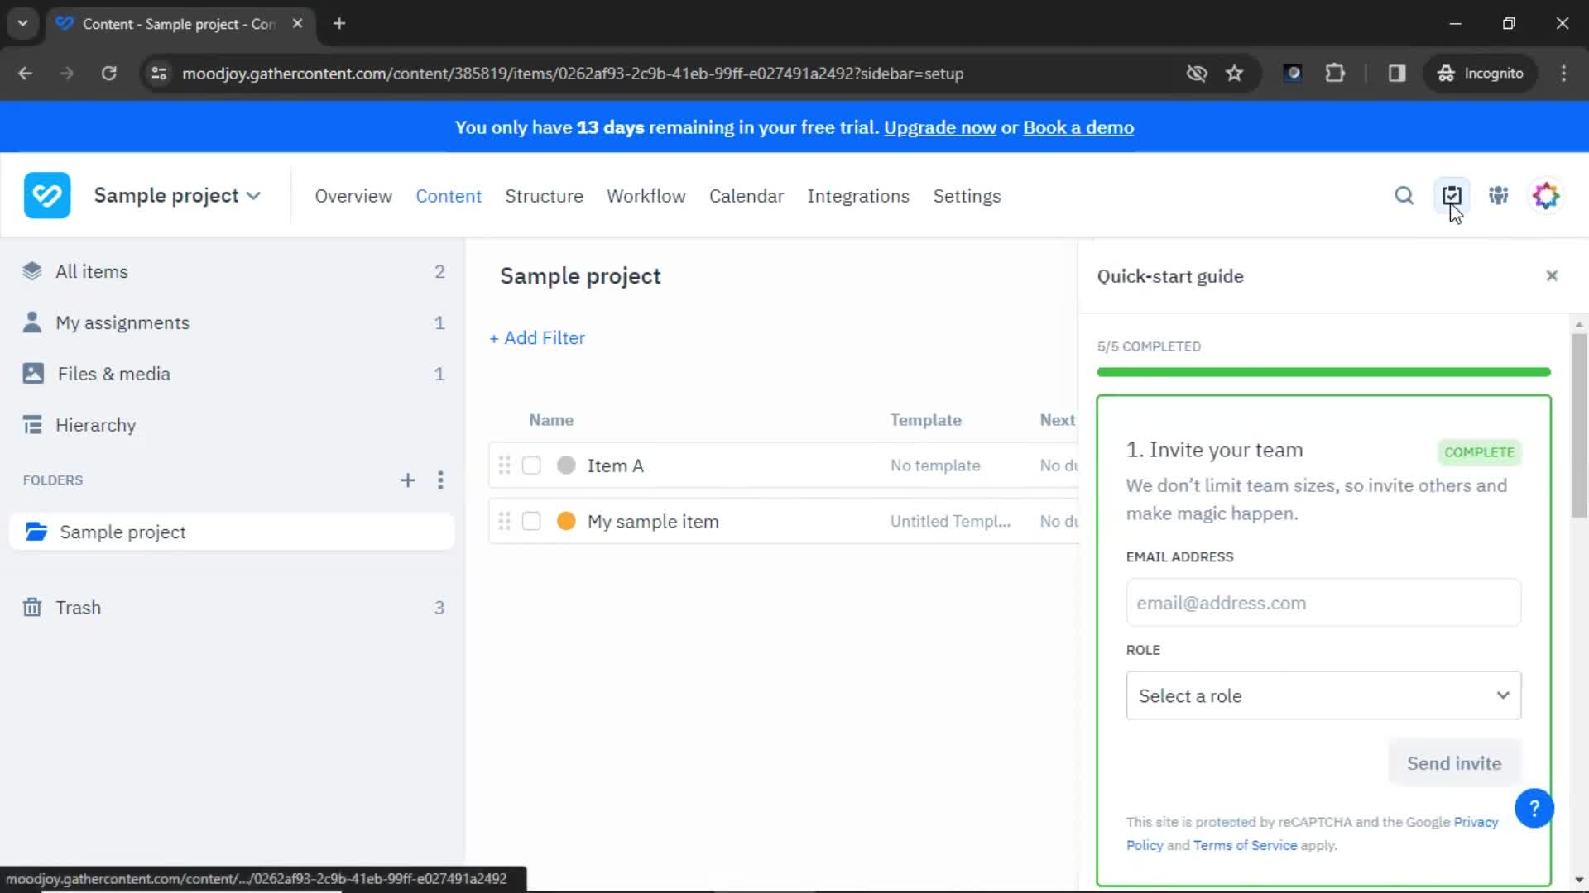Click the browser address bar URL
Screen dimensions: 1589x893
click(573, 74)
